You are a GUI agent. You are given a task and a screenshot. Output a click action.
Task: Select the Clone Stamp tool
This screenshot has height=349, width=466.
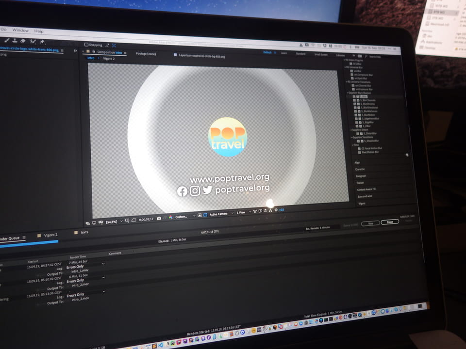click(15, 41)
